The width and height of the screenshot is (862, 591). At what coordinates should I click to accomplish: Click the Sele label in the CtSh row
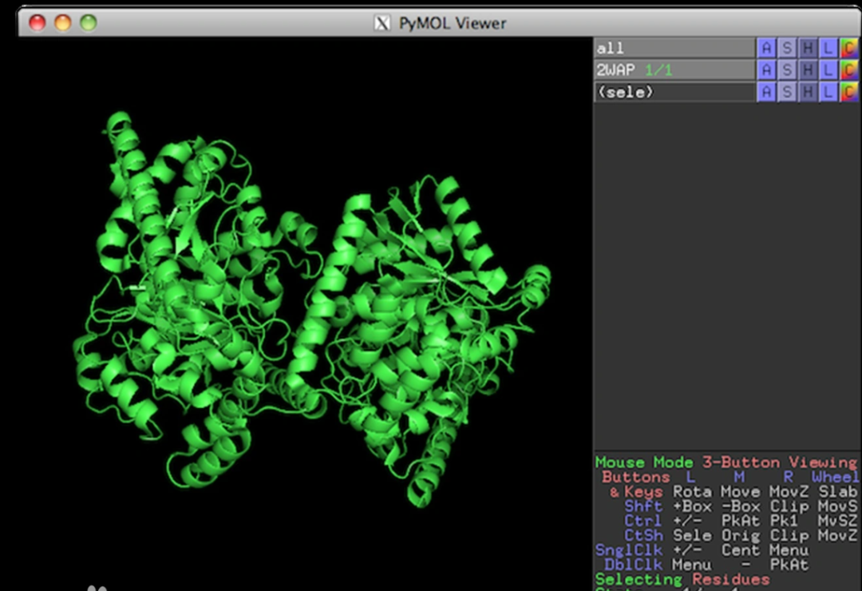pyautogui.click(x=691, y=535)
